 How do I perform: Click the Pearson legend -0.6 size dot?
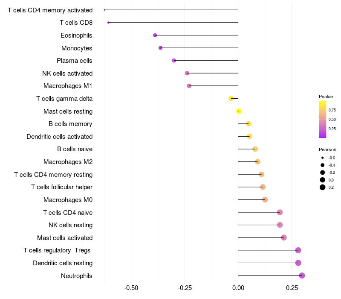click(323, 158)
